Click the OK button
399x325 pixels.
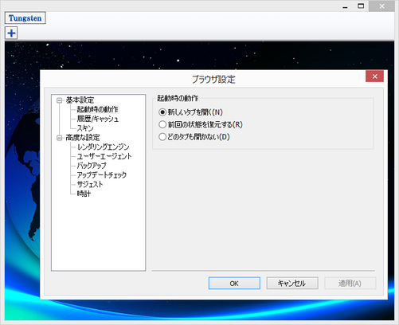(x=234, y=284)
